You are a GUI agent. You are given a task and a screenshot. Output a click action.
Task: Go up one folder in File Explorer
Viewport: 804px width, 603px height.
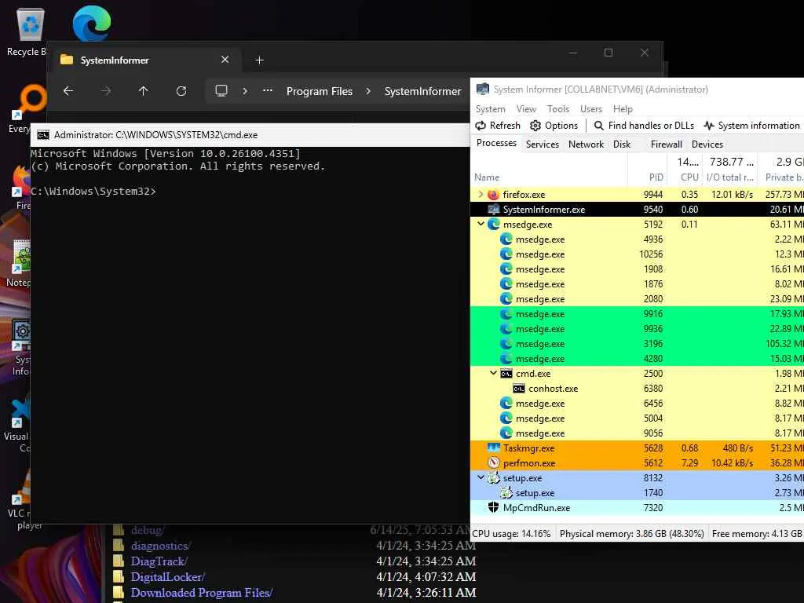(x=144, y=91)
